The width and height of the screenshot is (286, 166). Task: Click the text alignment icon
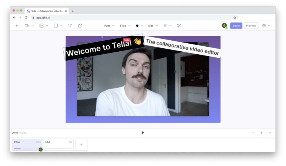coord(165,26)
